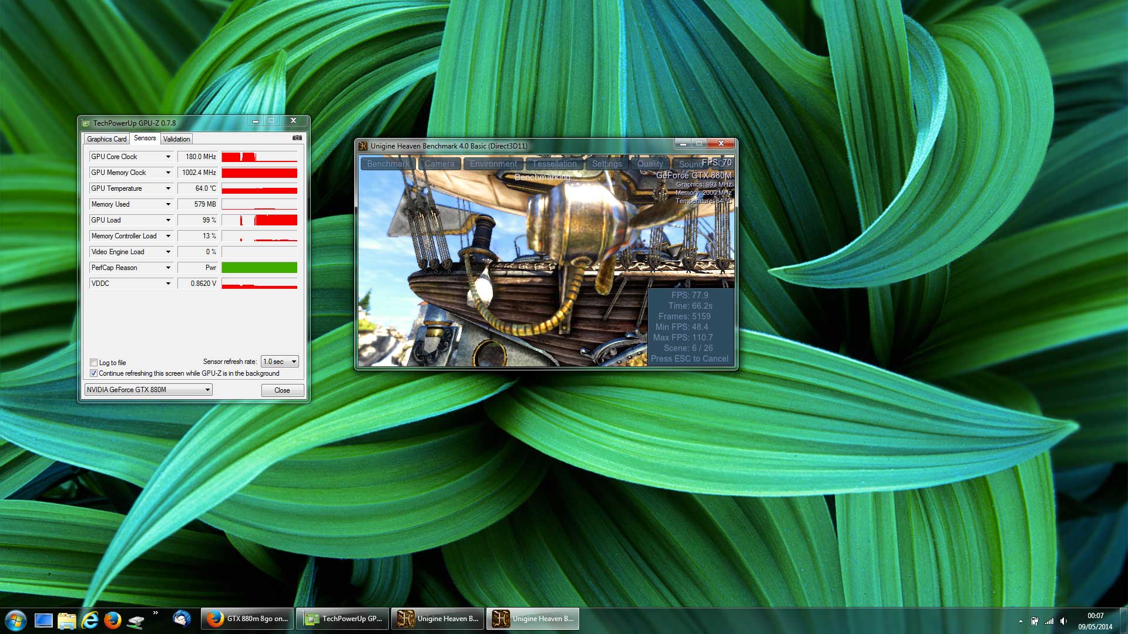Click the Show desktop strip beside the clock
This screenshot has width=1128, height=634.
[x=1123, y=620]
